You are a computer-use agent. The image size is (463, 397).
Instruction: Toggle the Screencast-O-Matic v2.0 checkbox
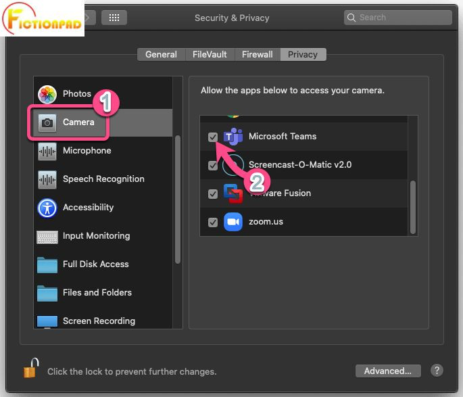coord(213,166)
